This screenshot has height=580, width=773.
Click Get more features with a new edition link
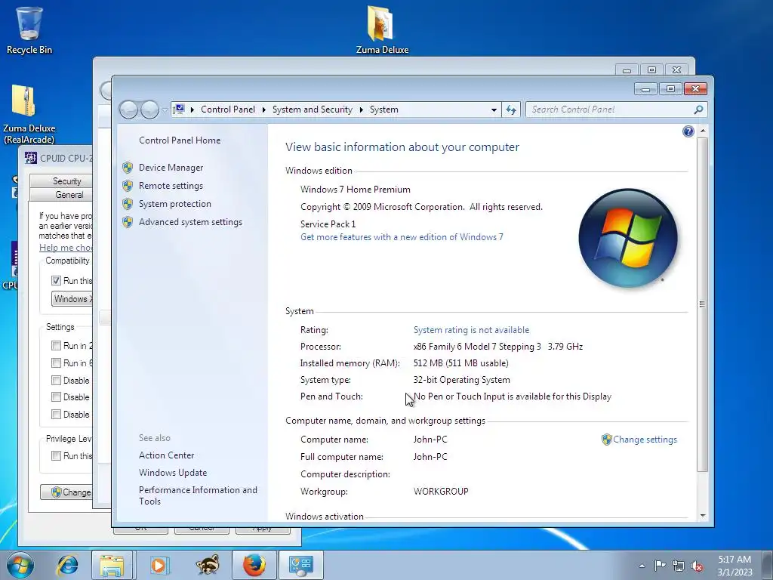point(402,237)
